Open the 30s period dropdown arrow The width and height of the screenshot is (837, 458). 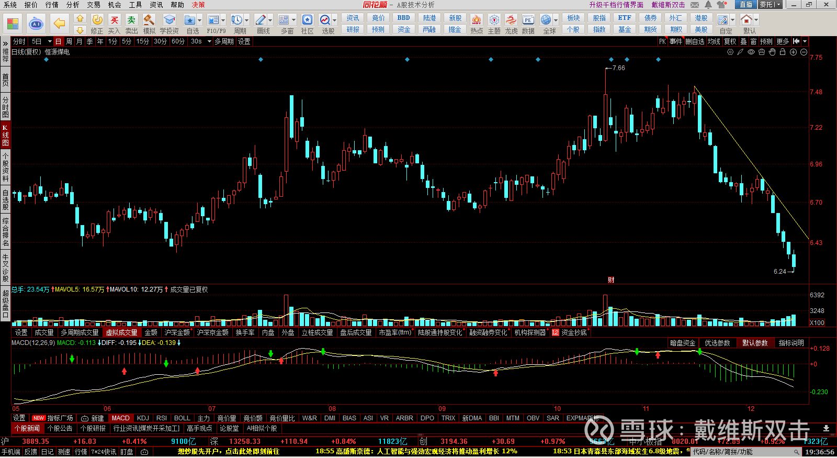[209, 41]
